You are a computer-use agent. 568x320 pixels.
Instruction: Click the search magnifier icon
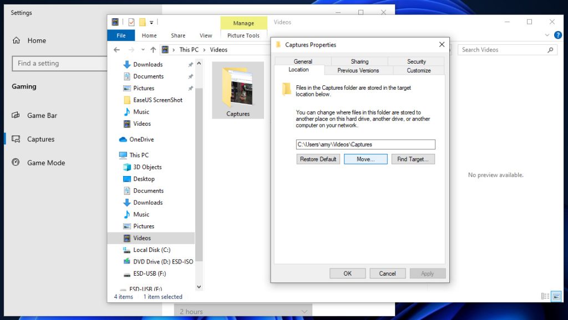click(x=550, y=50)
